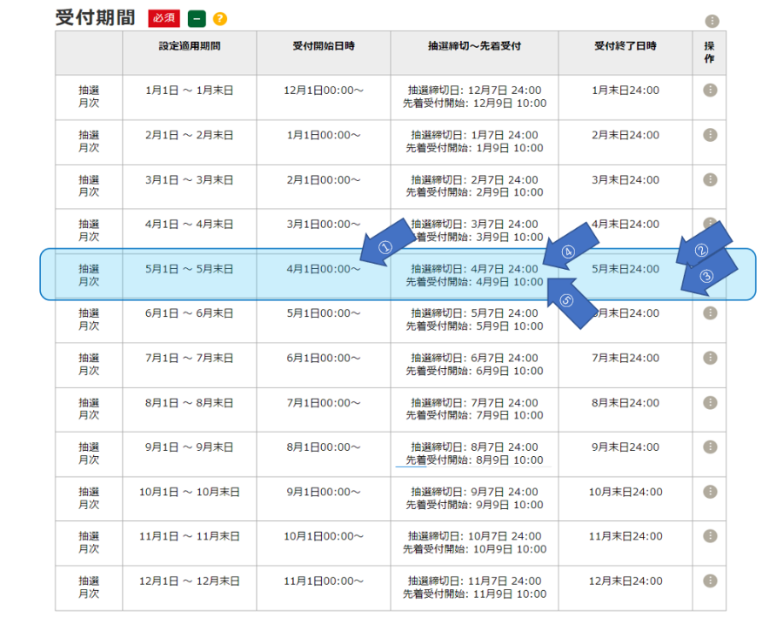The height and width of the screenshot is (624, 783).
Task: Open operation menu for the October row
Action: coord(710,492)
